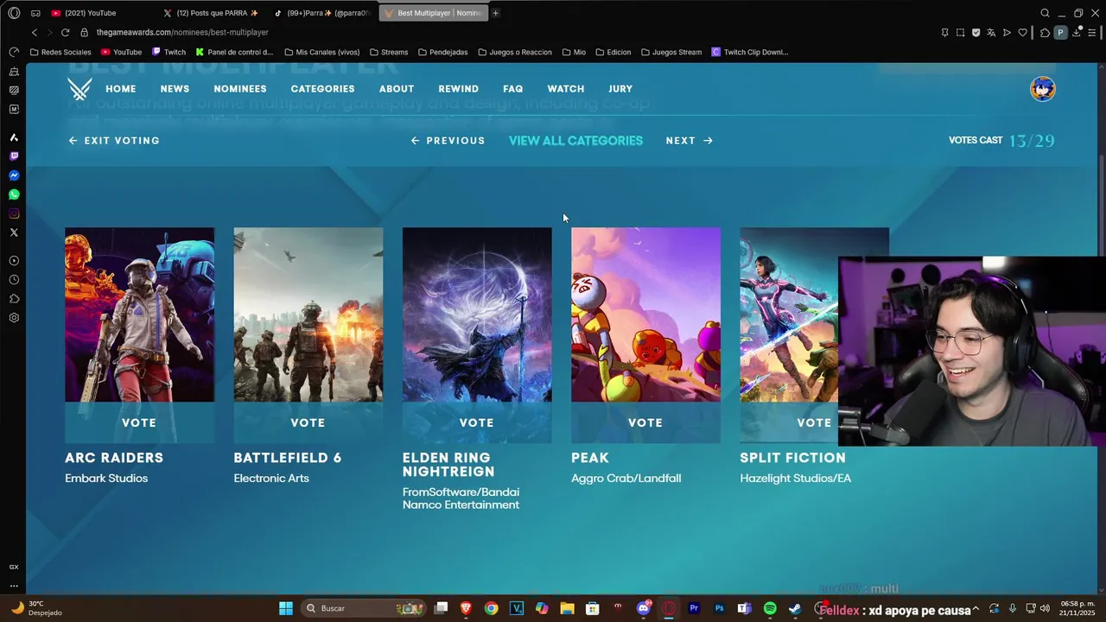Take a snapshot with the snapshot icon

(x=960, y=32)
